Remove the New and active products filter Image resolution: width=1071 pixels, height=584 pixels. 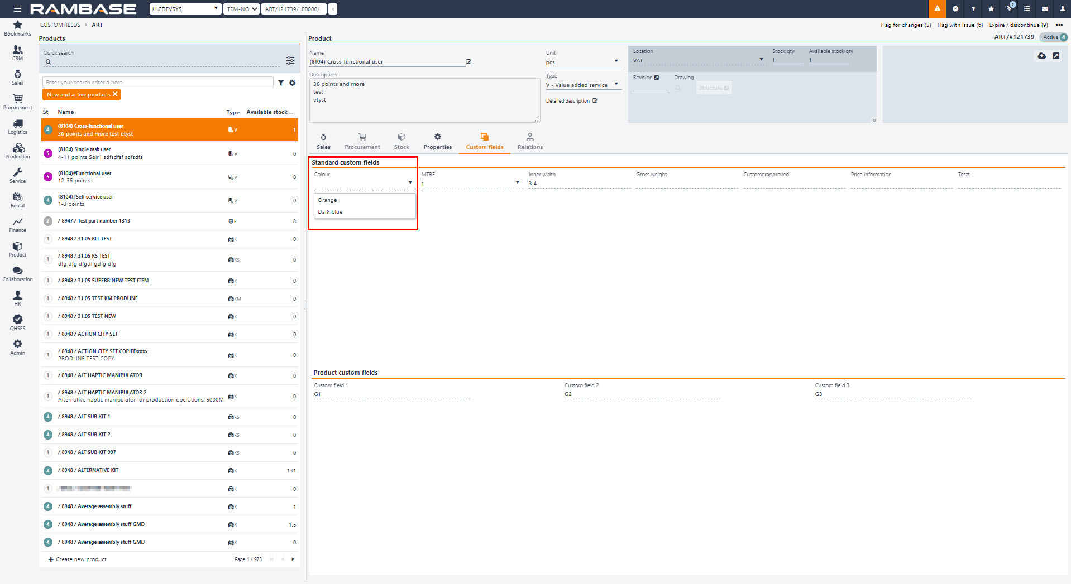[115, 94]
